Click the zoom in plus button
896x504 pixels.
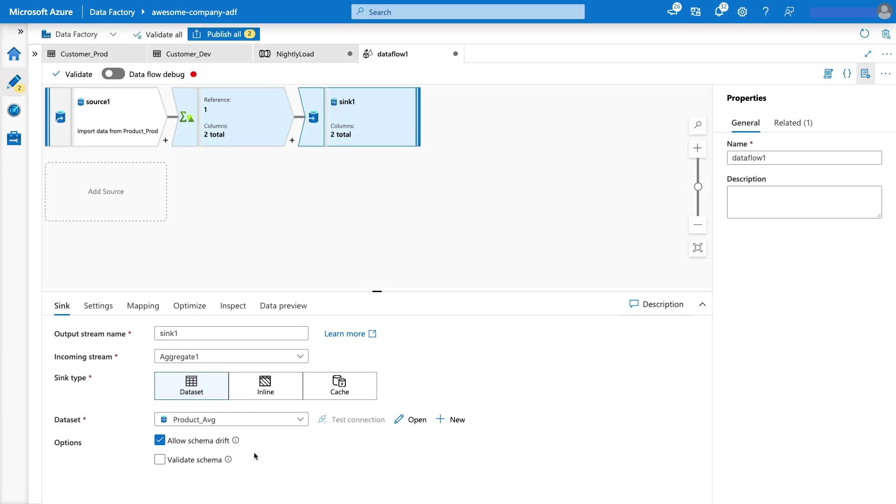click(x=698, y=148)
